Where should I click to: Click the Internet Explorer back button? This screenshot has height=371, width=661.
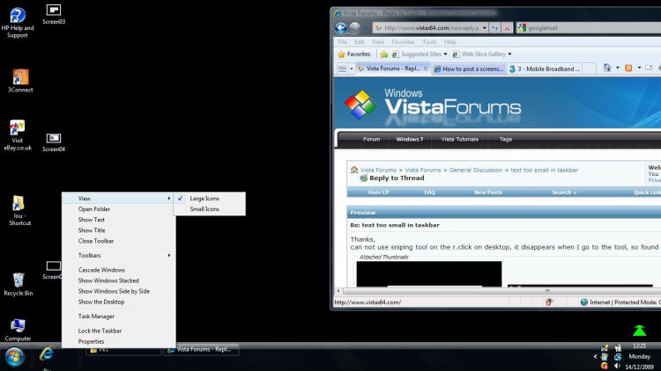[x=340, y=28]
